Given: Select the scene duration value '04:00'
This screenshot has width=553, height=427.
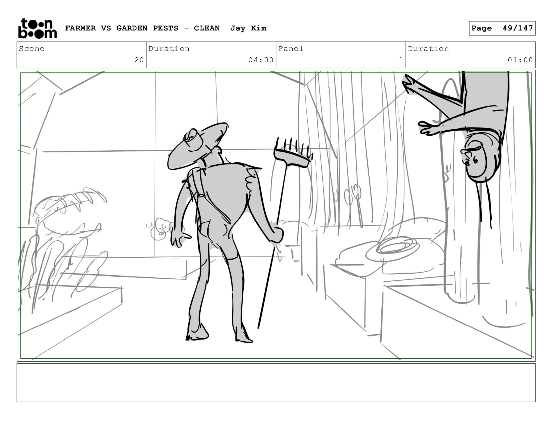Looking at the screenshot, I should tap(261, 60).
